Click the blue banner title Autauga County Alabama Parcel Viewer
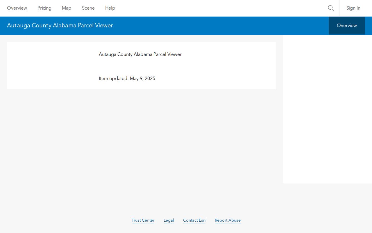Image resolution: width=372 pixels, height=233 pixels. [60, 25]
